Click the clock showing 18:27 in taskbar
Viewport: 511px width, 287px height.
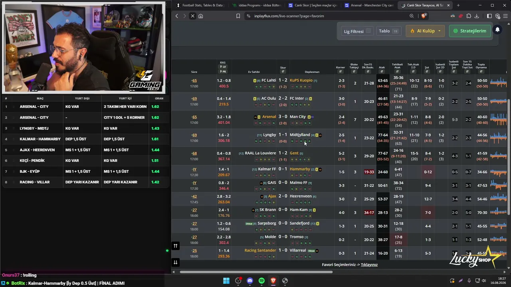point(502,278)
